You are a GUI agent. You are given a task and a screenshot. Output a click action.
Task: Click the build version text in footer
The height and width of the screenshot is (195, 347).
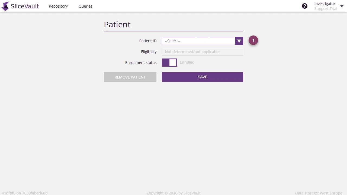click(25, 193)
